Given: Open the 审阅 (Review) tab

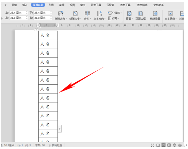Looking at the screenshot, I should (62, 5).
